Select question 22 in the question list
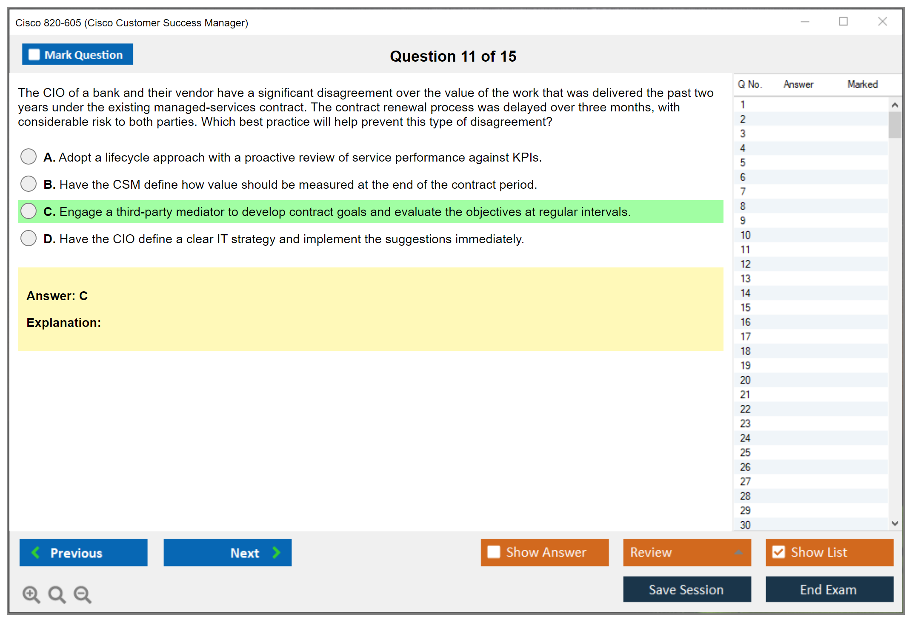 [745, 409]
